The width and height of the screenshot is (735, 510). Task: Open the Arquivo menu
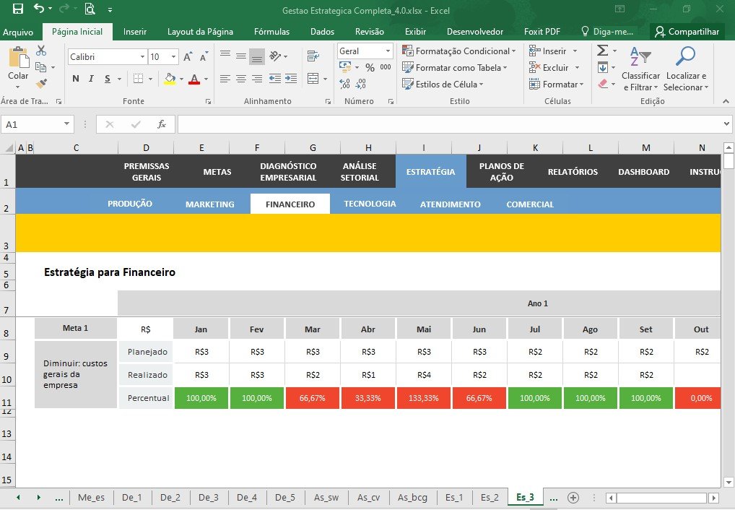coord(18,32)
